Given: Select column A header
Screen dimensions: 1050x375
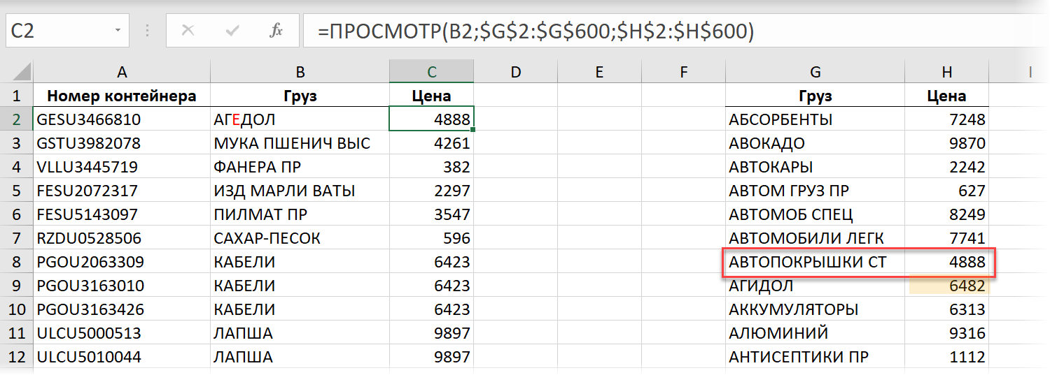Looking at the screenshot, I should point(122,71).
